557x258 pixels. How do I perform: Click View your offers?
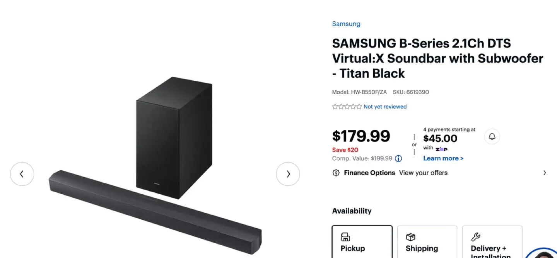click(423, 173)
